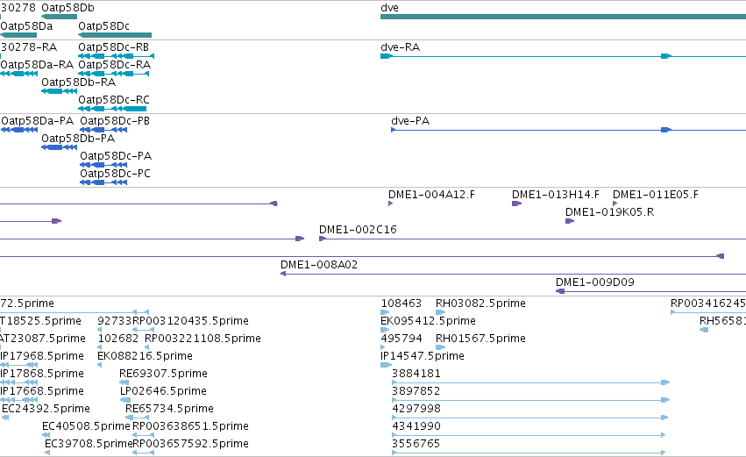Screen dimensions: 746x457
Task: Click BAC clone DME1-002C16
Action: click(358, 230)
